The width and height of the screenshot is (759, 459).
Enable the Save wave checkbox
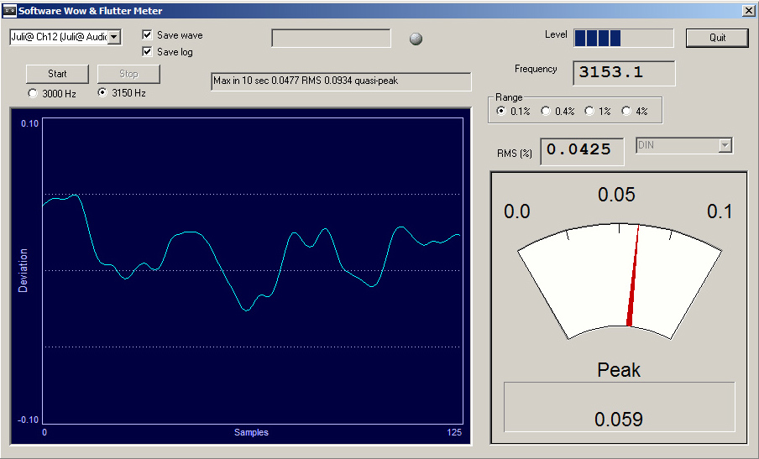[x=148, y=35]
